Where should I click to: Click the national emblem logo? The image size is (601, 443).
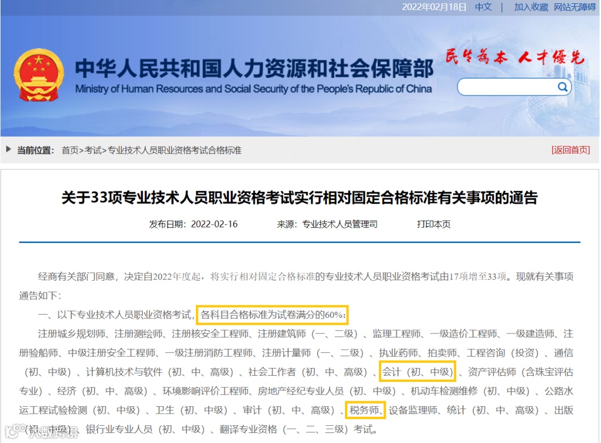pyautogui.click(x=38, y=75)
